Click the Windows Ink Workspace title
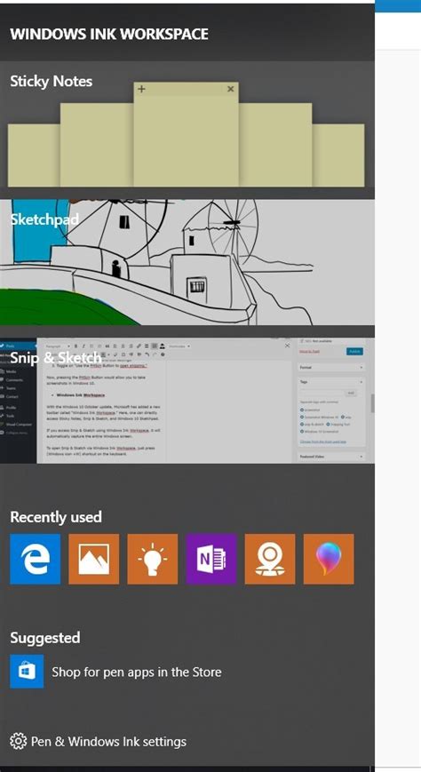 [109, 34]
